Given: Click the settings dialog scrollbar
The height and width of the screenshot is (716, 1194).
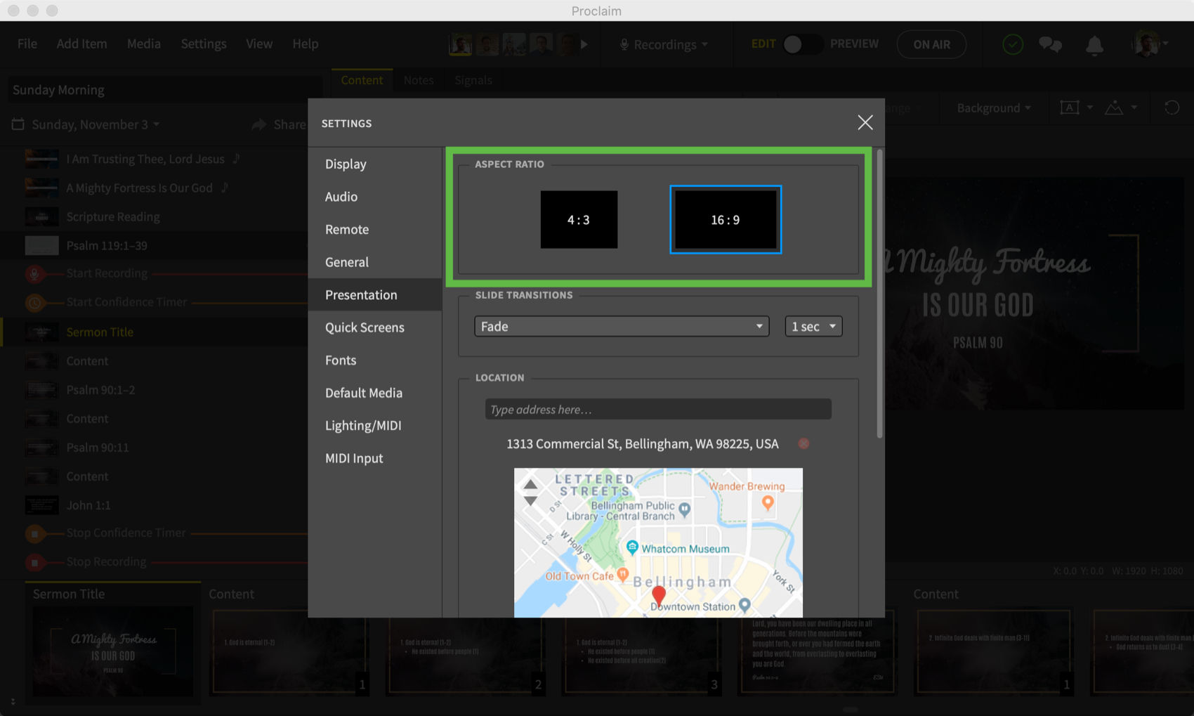Looking at the screenshot, I should (879, 295).
